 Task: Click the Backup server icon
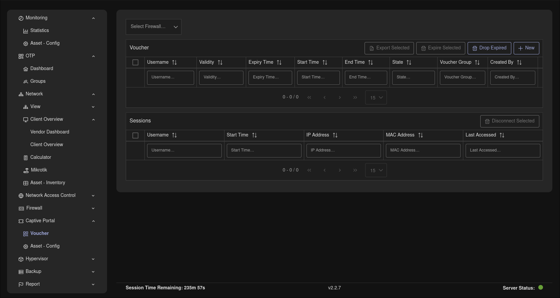pyautogui.click(x=21, y=272)
